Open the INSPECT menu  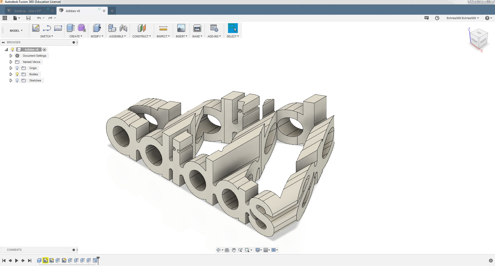click(163, 36)
